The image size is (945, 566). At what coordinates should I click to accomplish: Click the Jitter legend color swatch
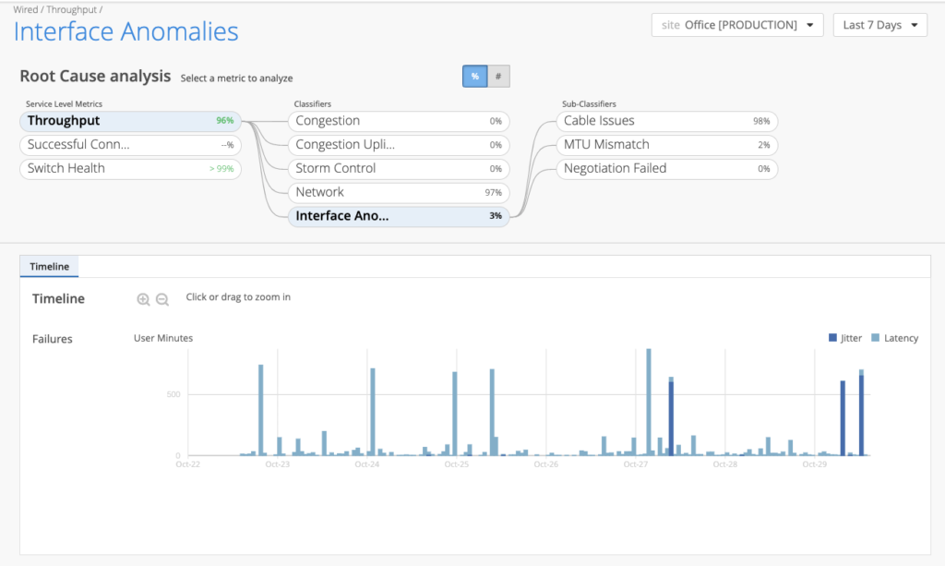coord(832,338)
